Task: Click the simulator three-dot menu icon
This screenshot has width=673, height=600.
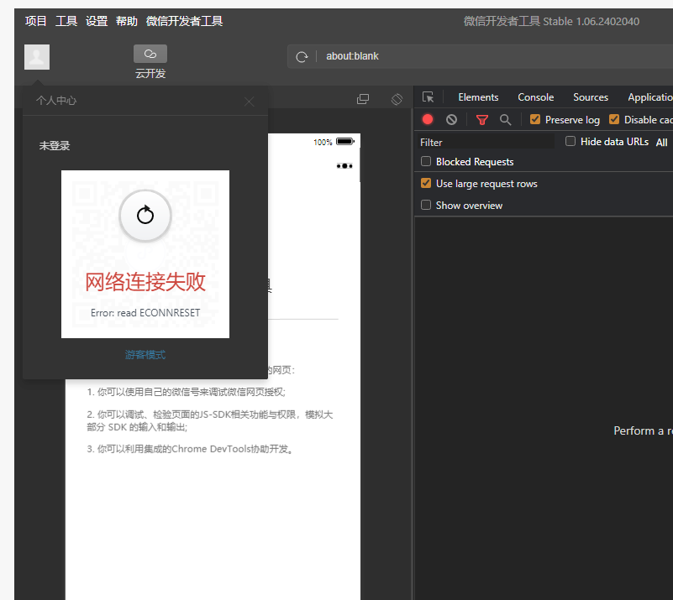Action: pos(344,166)
